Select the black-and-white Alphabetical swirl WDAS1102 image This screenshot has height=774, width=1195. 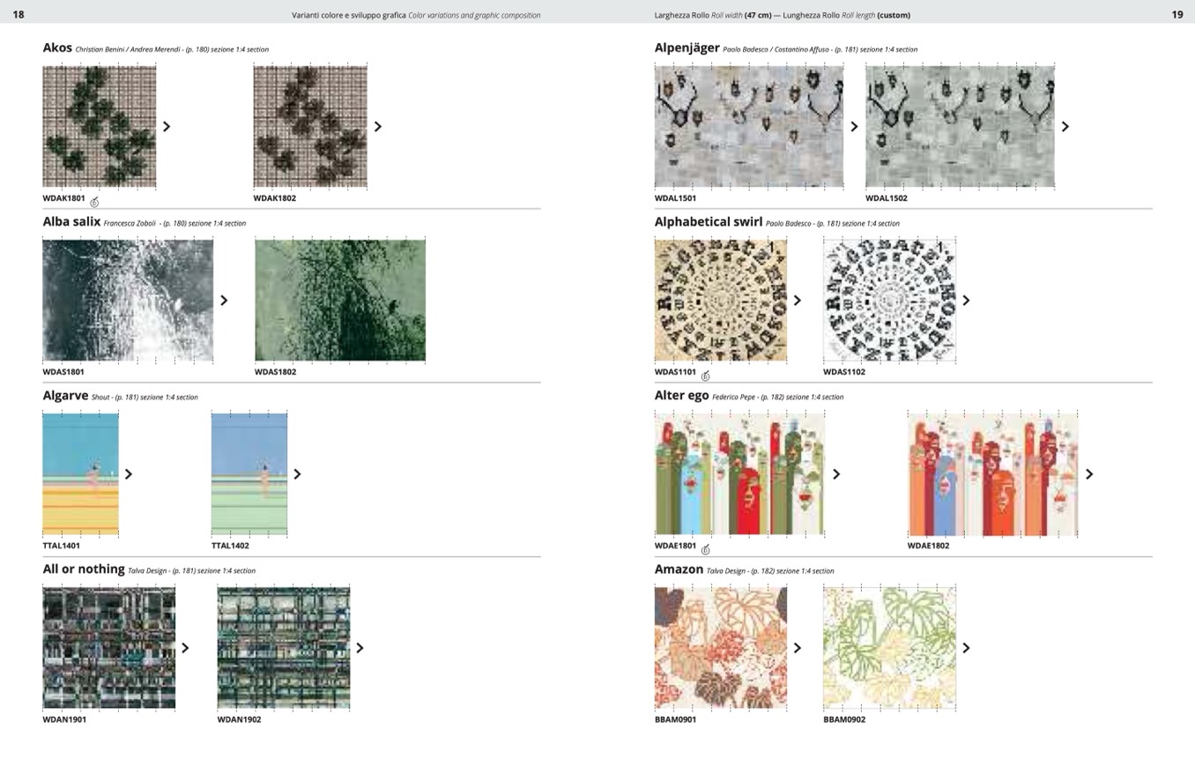click(889, 300)
